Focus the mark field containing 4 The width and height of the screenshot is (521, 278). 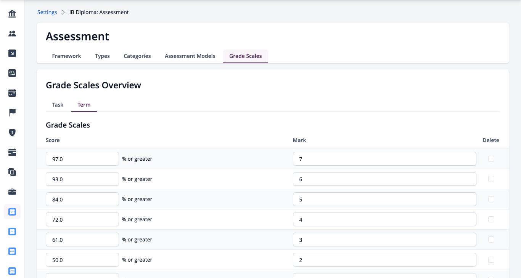(384, 219)
